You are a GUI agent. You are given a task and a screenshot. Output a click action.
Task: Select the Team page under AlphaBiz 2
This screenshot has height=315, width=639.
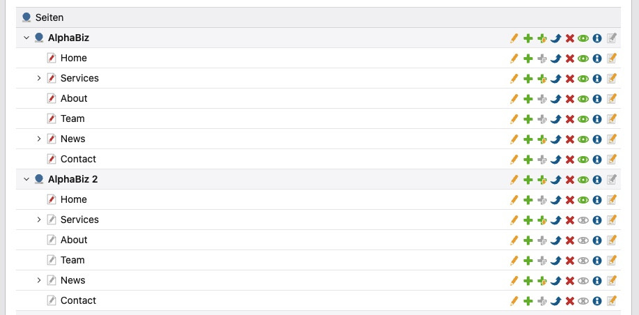72,261
